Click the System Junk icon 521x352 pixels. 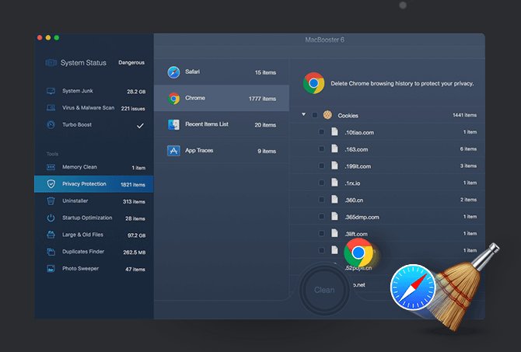click(x=51, y=91)
